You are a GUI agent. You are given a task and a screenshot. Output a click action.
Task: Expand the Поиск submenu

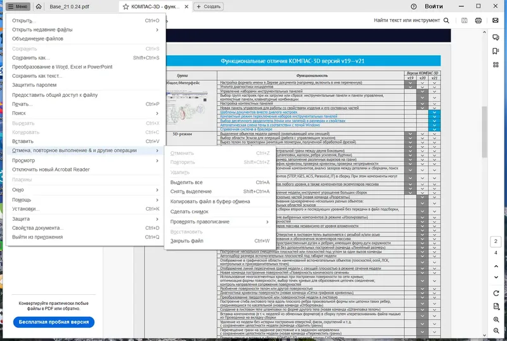click(x=86, y=113)
